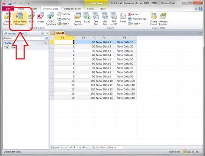Go to last record
The width and height of the screenshot is (205, 156).
(x=83, y=147)
